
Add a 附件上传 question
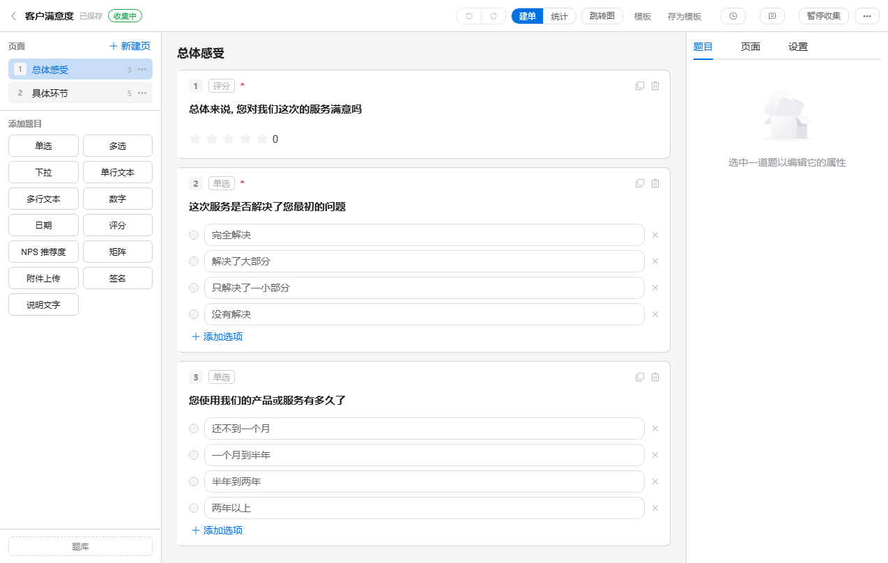[x=43, y=278]
